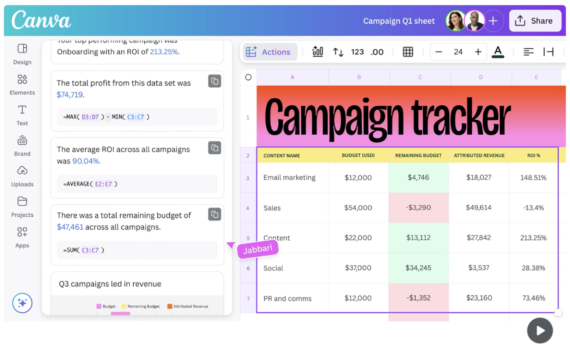This screenshot has width=570, height=350.
Task: Open the Design panel in sidebar
Action: click(22, 54)
